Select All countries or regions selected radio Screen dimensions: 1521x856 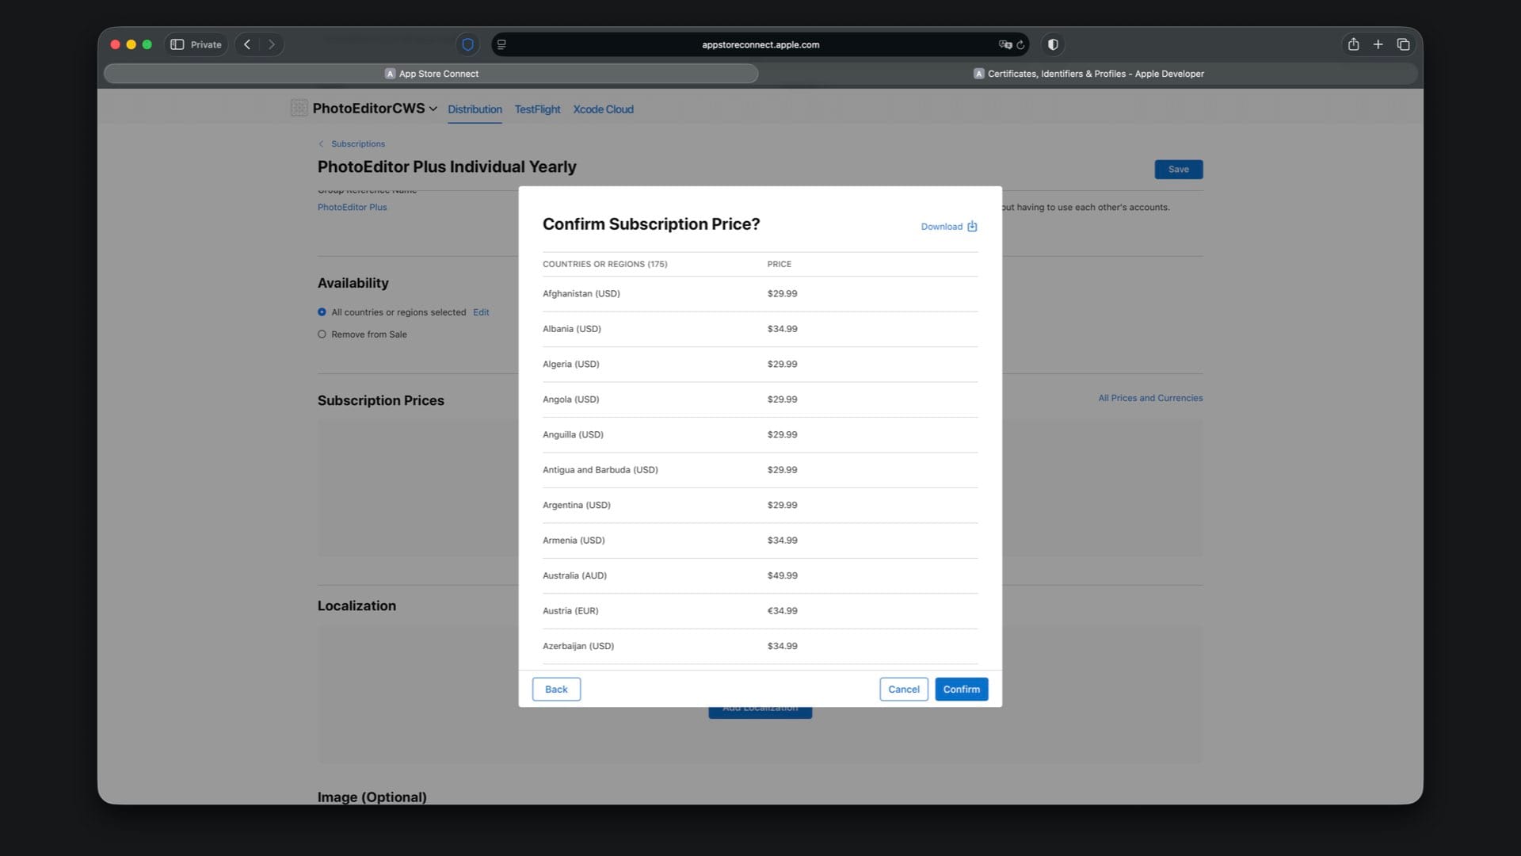(x=322, y=312)
